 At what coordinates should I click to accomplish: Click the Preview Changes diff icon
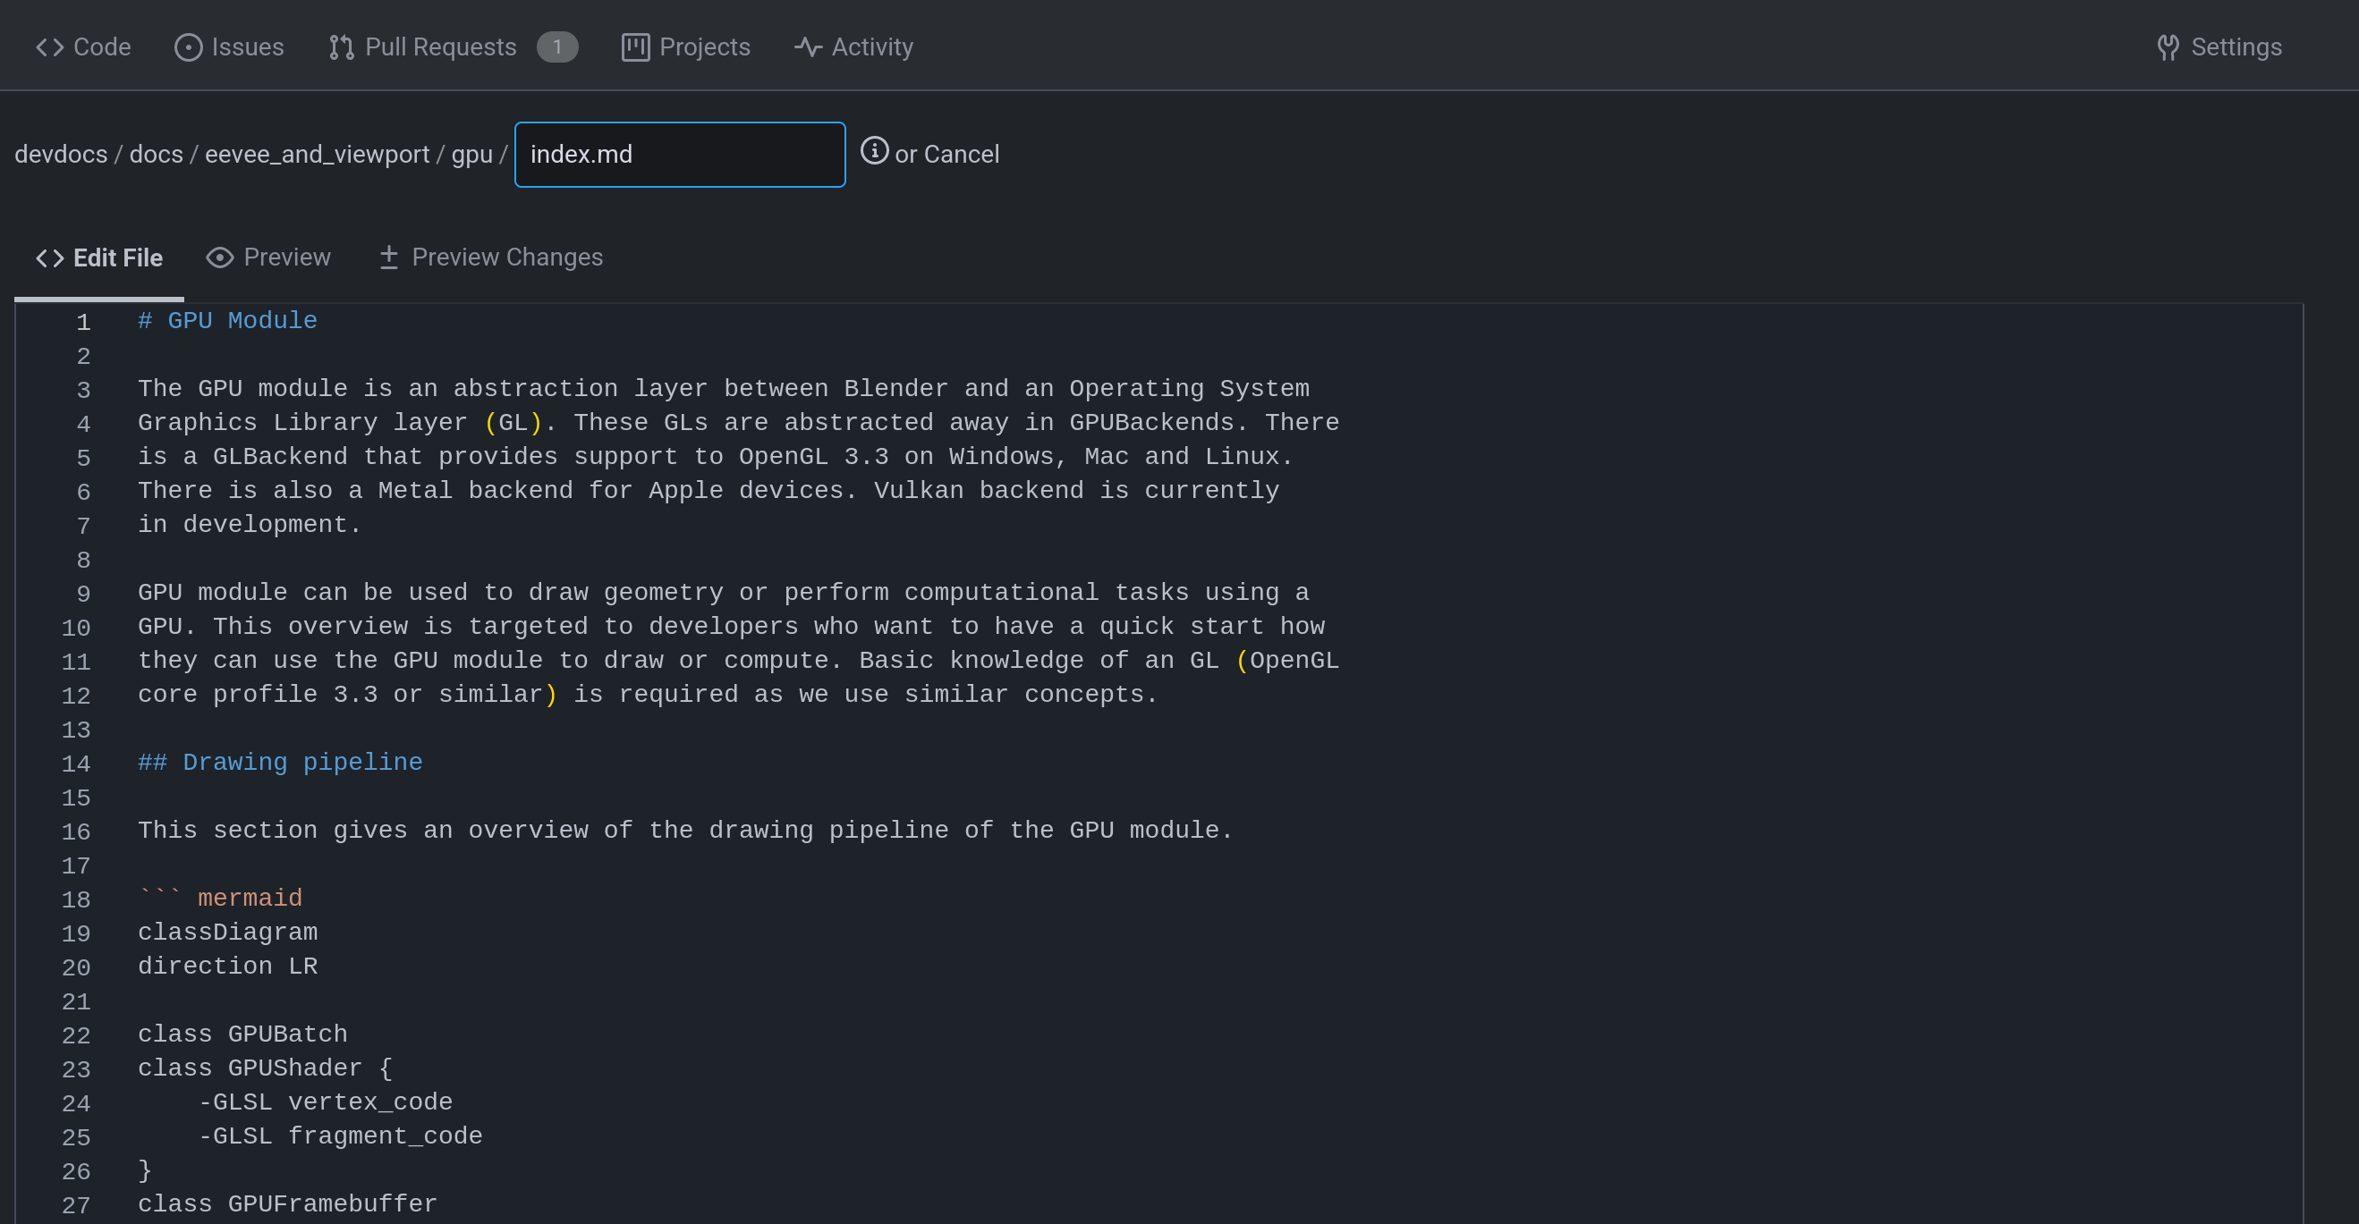tap(389, 257)
